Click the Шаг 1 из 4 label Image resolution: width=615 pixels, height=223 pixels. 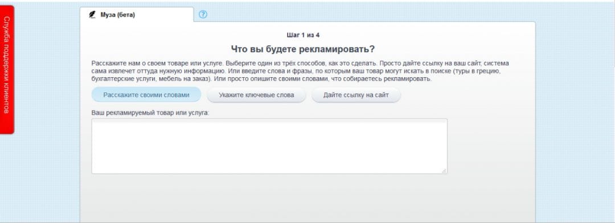[x=303, y=35]
